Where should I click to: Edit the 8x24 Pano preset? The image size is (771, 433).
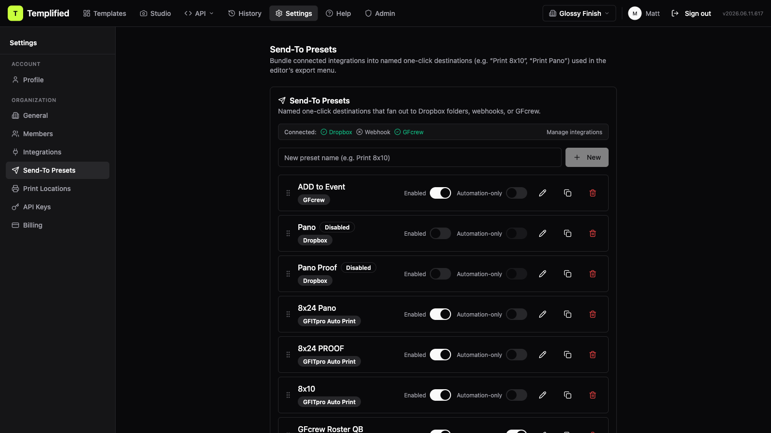[x=543, y=314]
